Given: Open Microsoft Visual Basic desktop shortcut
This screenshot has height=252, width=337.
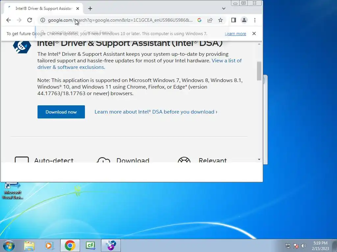Looking at the screenshot, I should (12, 191).
